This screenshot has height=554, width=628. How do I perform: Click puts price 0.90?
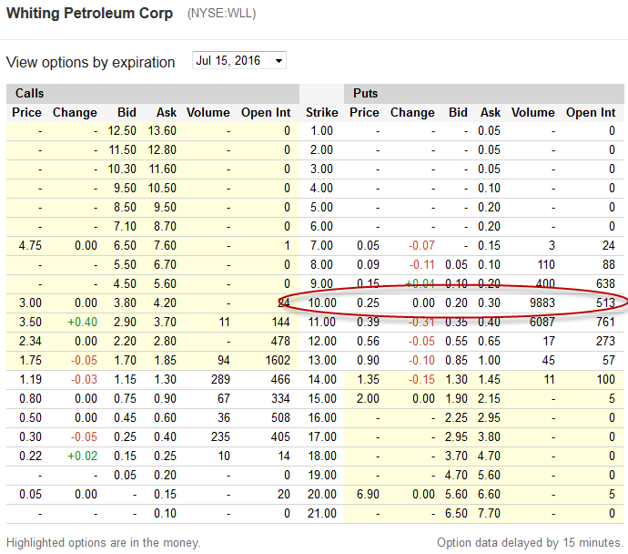point(368,361)
